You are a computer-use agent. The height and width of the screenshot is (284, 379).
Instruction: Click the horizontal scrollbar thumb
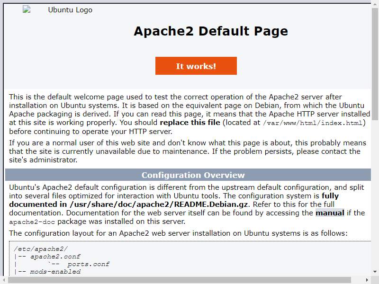click(x=180, y=280)
